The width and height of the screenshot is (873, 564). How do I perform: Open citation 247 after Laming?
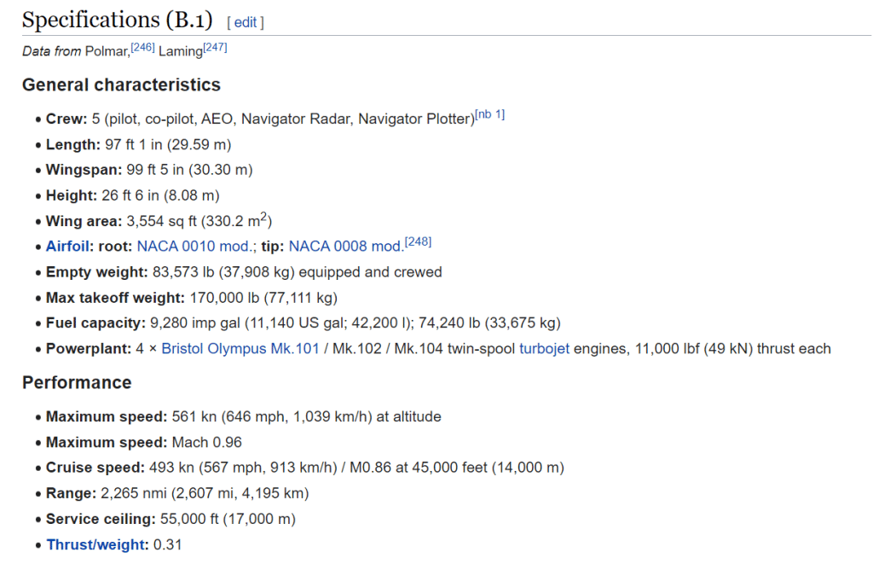215,48
